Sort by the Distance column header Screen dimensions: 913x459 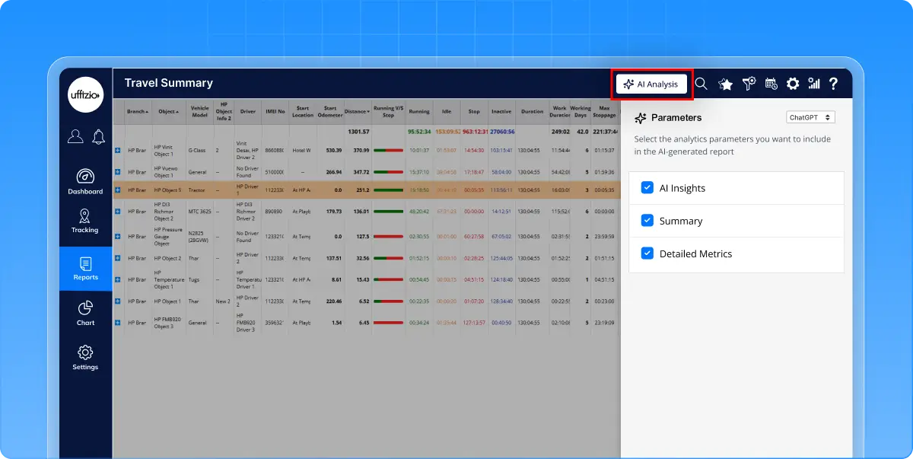357,112
